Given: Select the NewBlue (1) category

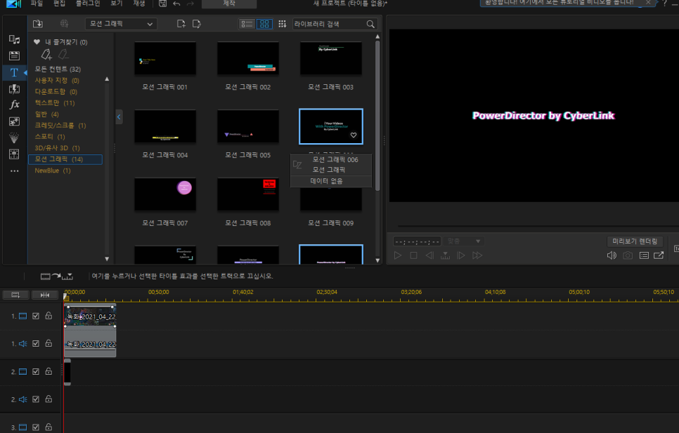Looking at the screenshot, I should (53, 171).
